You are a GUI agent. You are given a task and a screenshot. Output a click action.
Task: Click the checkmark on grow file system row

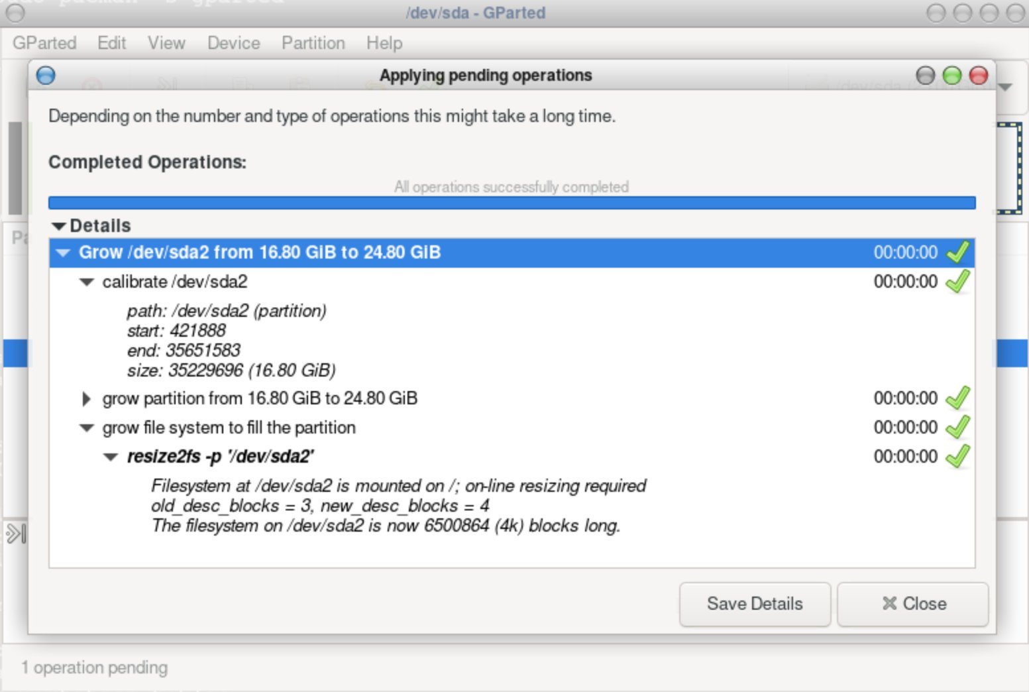(x=957, y=427)
